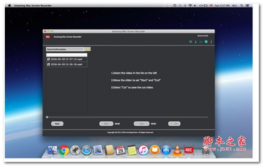
Task: Open Trash in the dock
Action: [206, 150]
